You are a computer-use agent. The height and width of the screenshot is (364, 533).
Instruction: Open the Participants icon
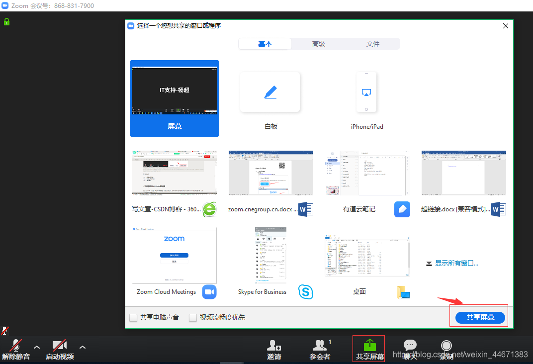coord(320,345)
